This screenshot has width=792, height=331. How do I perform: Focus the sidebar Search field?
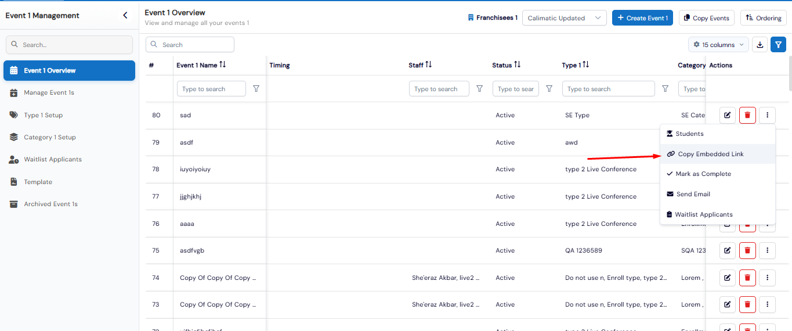coord(69,45)
